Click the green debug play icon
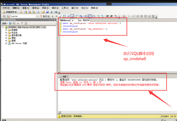This screenshot has height=121, width=177. (x=53, y=16)
